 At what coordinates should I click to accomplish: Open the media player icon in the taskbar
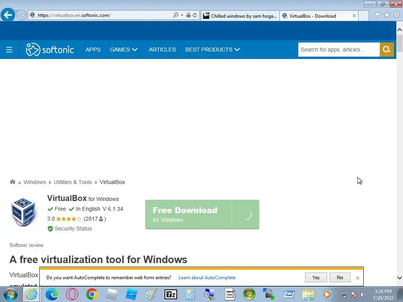328,294
